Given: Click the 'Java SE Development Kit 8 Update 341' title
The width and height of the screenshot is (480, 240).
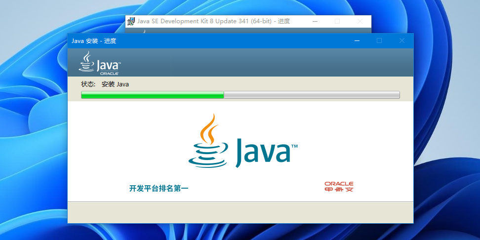Looking at the screenshot, I should point(213,21).
